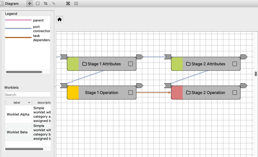Click input port of Stage 2 Attributes
The height and width of the screenshot is (157, 258).
168,57
